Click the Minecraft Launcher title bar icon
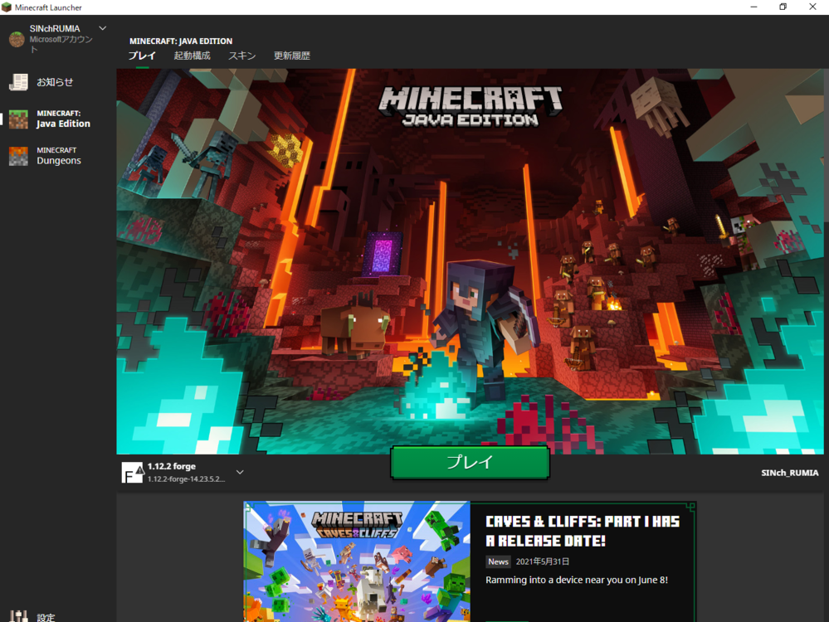The height and width of the screenshot is (622, 829). pyautogui.click(x=7, y=7)
